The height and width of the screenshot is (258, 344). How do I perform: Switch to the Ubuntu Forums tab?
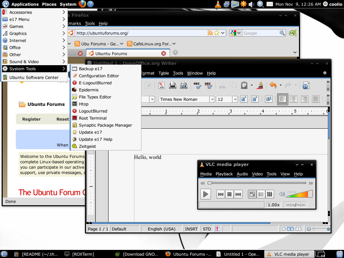click(x=127, y=53)
